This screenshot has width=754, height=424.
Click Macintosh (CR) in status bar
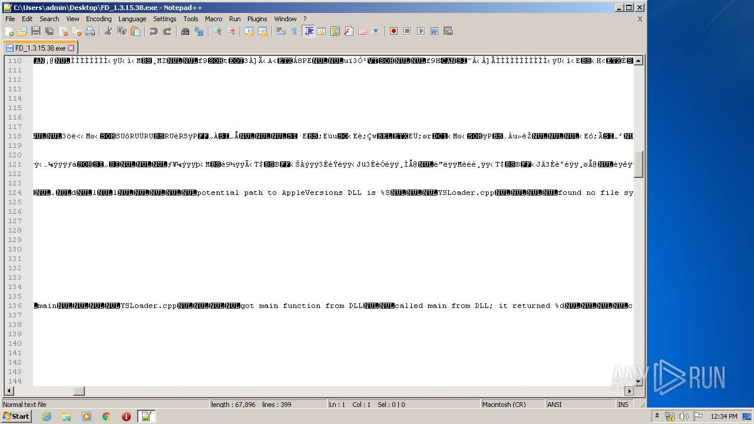click(512, 405)
